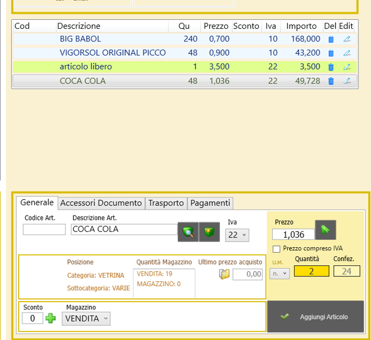371x340 pixels.
Task: Click VENDITA: 19 stock entry
Action: click(155, 274)
